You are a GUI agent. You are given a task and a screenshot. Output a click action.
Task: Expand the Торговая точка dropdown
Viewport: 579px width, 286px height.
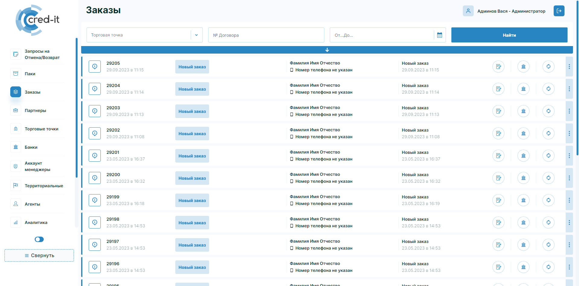click(x=196, y=35)
